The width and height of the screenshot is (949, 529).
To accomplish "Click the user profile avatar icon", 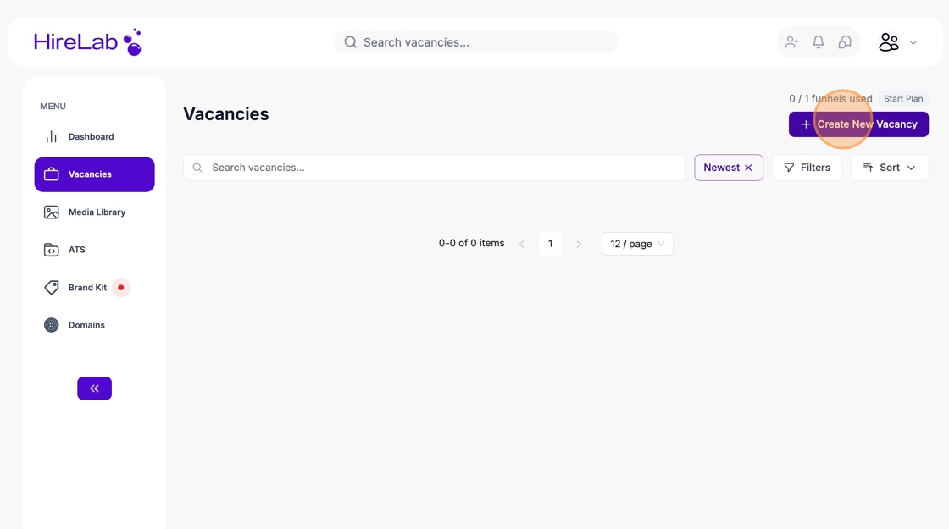I will click(888, 42).
